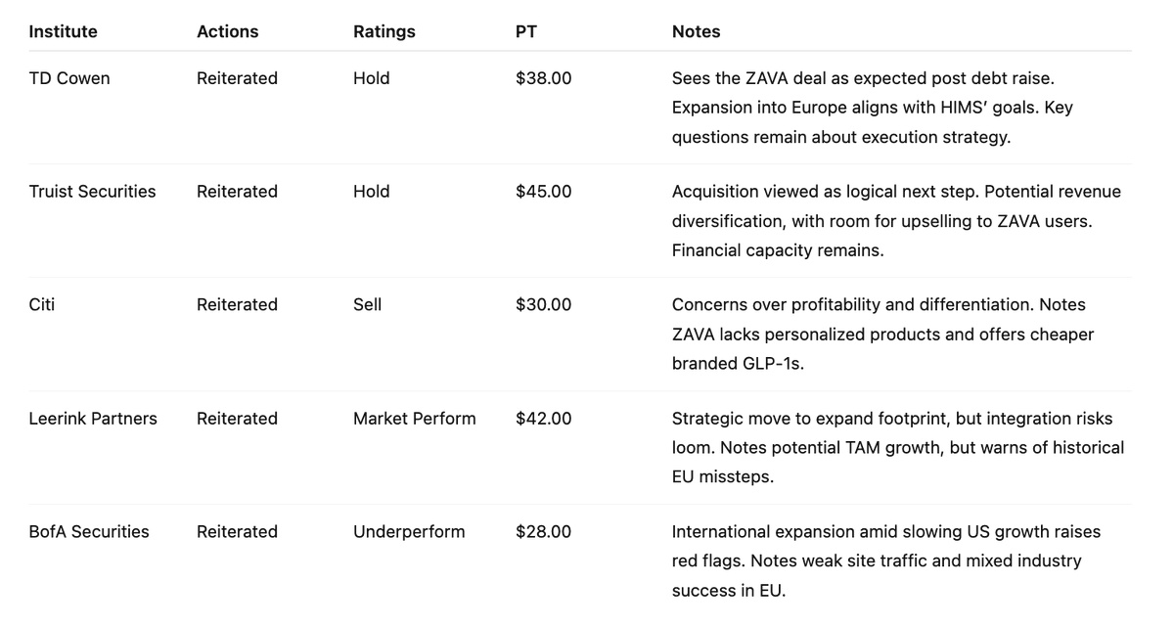1174x627 pixels.
Task: Click the Reiterated action in BofA row
Action: pyautogui.click(x=237, y=532)
